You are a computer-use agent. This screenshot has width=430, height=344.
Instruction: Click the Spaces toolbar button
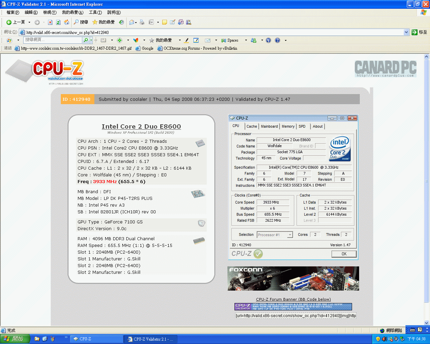point(230,40)
